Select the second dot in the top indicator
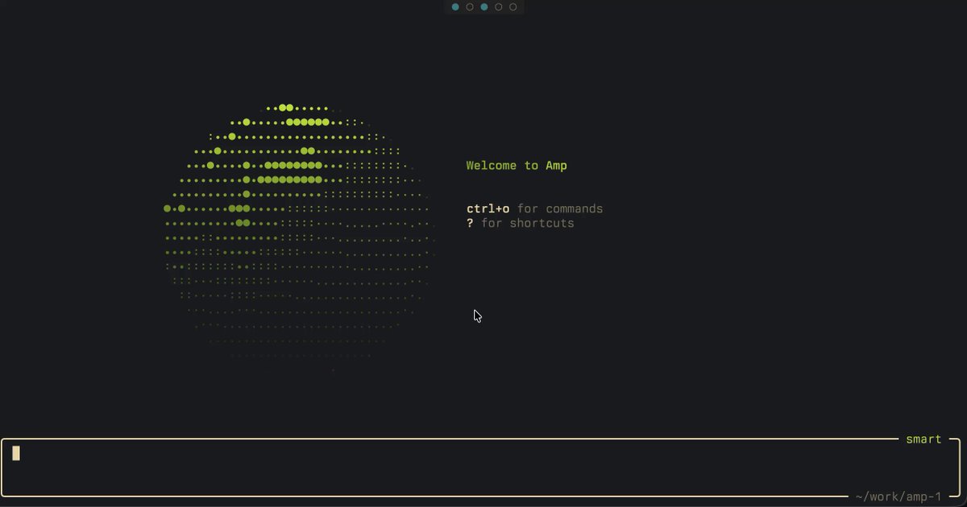The image size is (967, 507). click(470, 7)
